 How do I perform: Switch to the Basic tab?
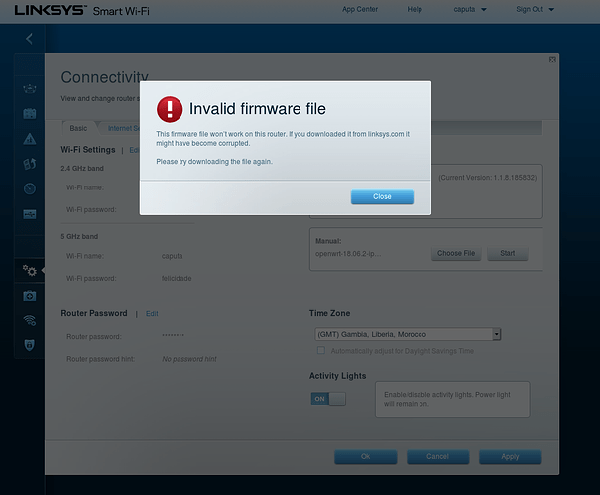coord(78,128)
